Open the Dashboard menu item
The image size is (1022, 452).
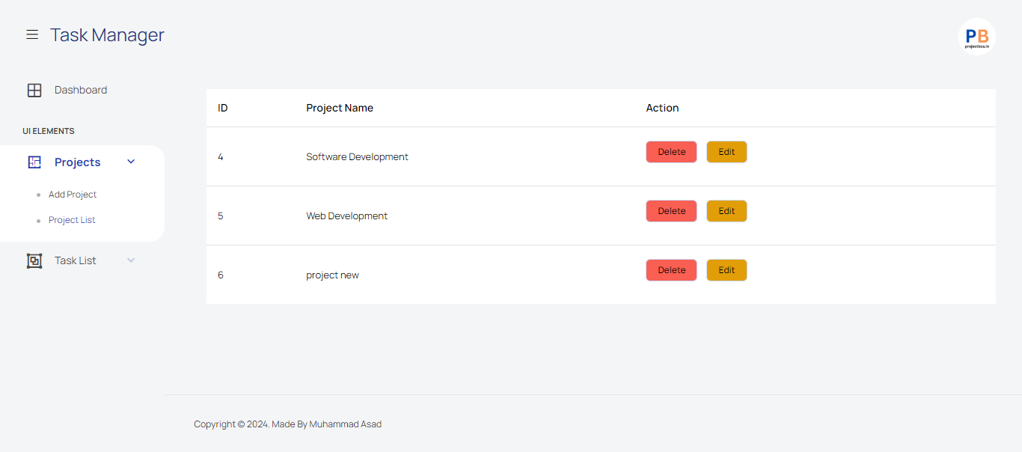(x=81, y=90)
